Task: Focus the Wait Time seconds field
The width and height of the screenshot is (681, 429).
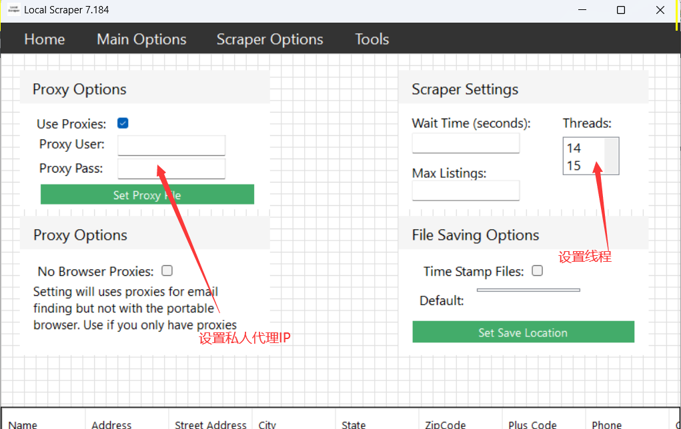Action: point(466,143)
